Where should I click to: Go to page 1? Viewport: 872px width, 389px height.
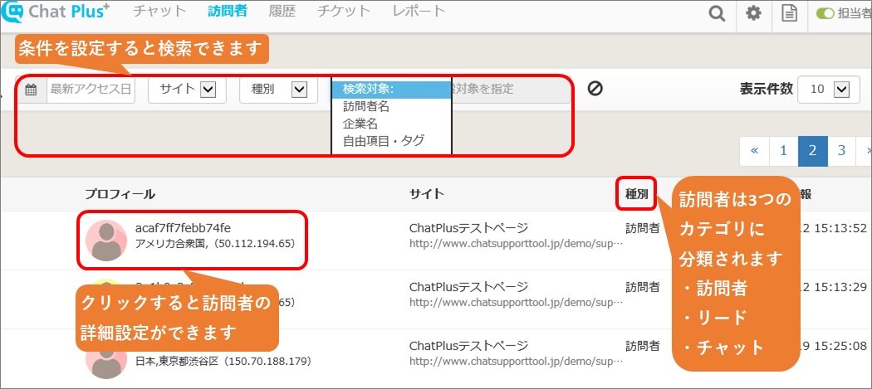pyautogui.click(x=784, y=151)
